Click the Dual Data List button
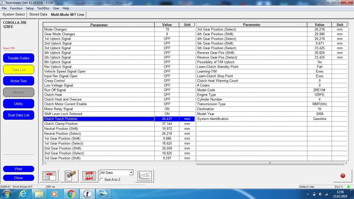This screenshot has width=354, height=199. tap(19, 115)
